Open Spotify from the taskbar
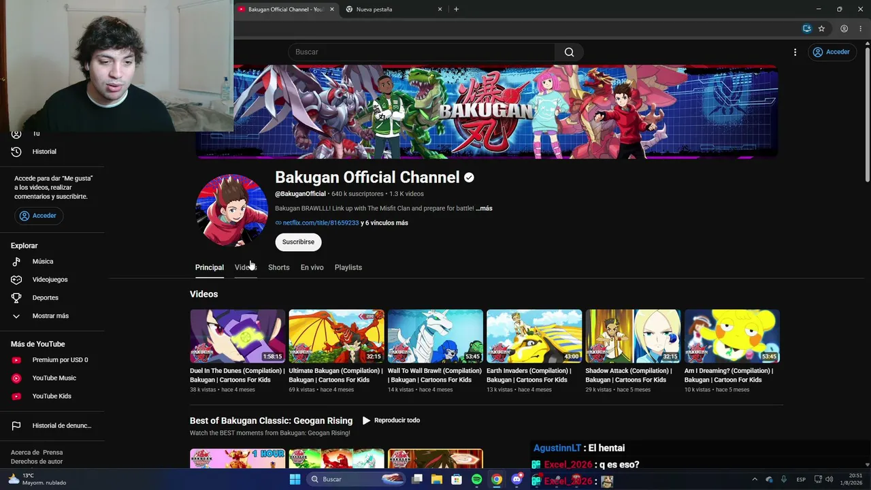This screenshot has height=490, width=871. pyautogui.click(x=477, y=479)
